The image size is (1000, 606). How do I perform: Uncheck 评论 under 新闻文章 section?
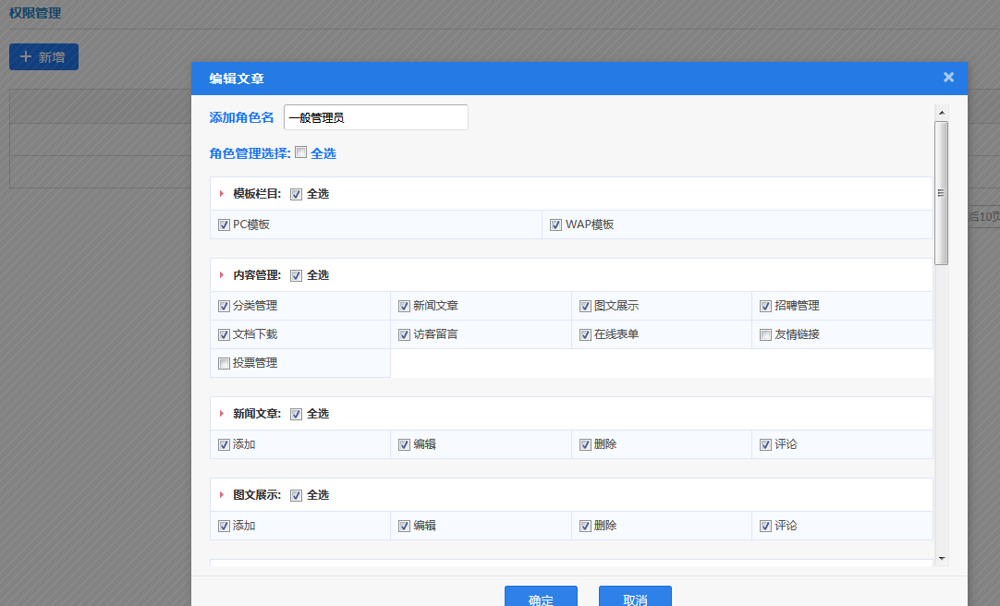pyautogui.click(x=766, y=444)
